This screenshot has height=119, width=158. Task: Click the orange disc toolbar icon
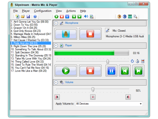click(x=119, y=16)
